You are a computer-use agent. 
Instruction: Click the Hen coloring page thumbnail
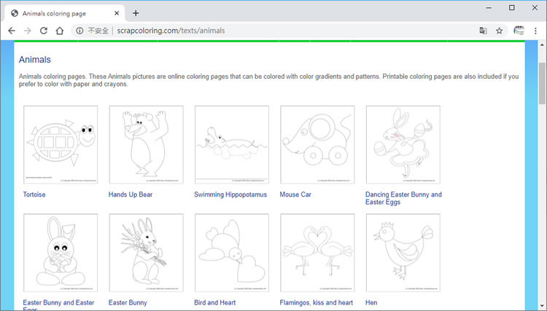point(403,252)
